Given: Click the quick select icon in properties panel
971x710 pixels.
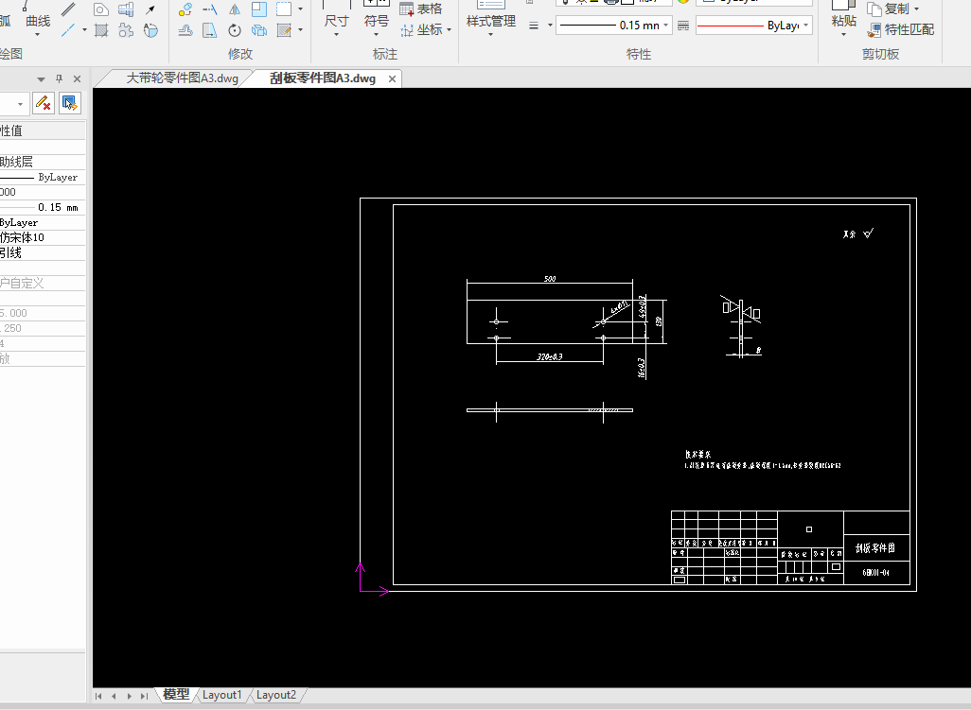Looking at the screenshot, I should [x=70, y=102].
